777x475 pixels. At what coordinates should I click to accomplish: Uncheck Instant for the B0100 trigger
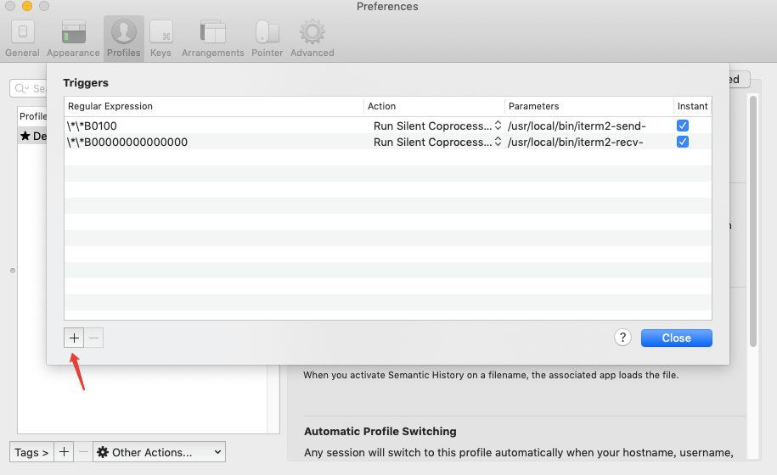(x=683, y=126)
